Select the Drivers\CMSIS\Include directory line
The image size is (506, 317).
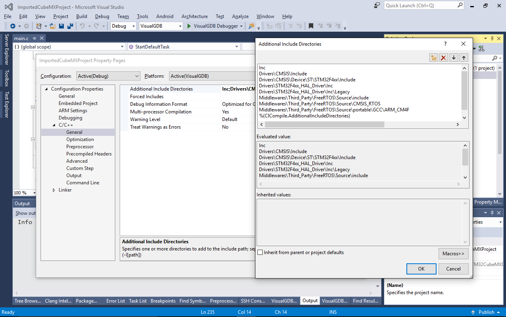(x=283, y=74)
